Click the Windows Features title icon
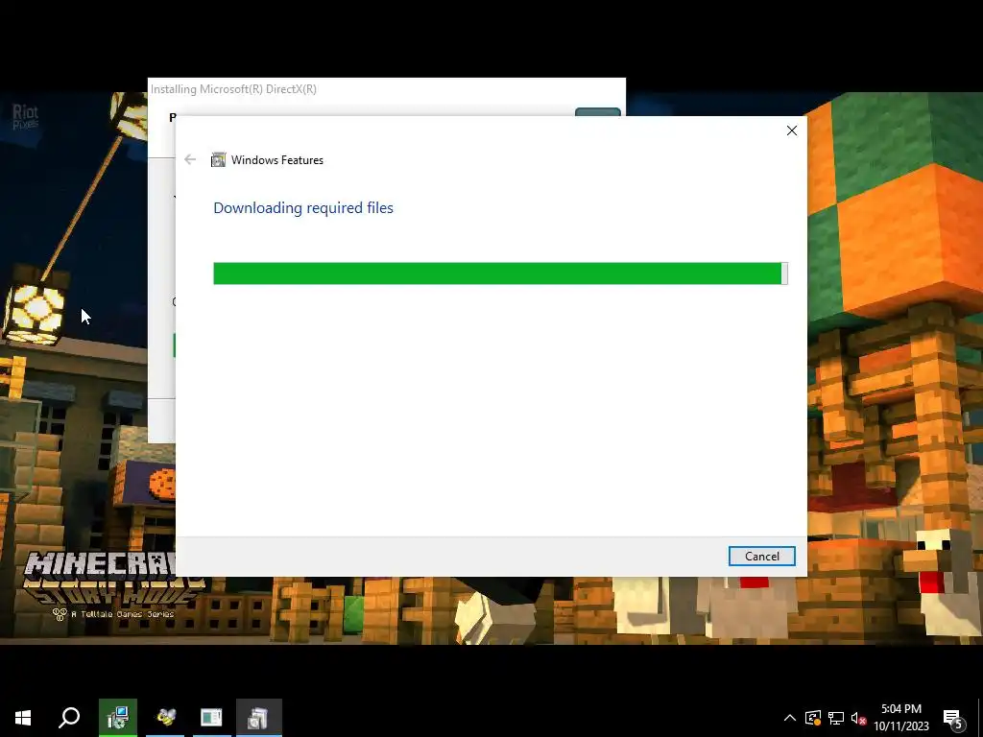 coord(218,160)
